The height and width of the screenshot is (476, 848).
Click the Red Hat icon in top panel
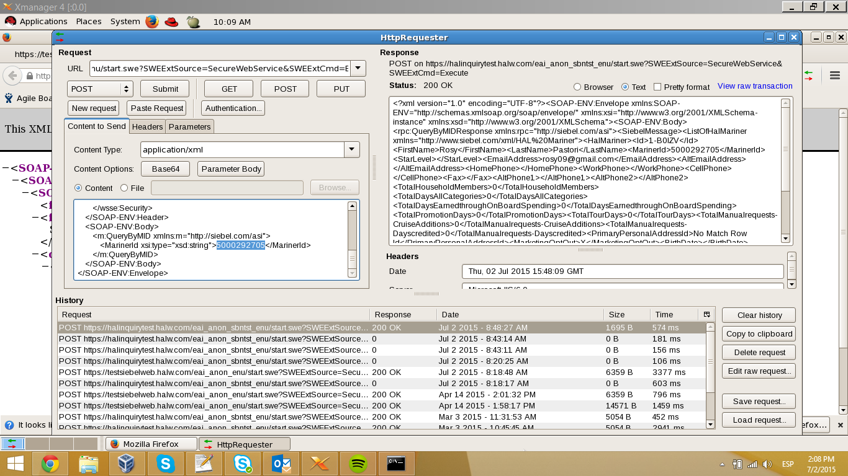[171, 22]
